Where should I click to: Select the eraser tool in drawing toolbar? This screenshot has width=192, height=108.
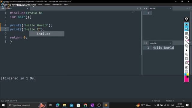point(186,46)
